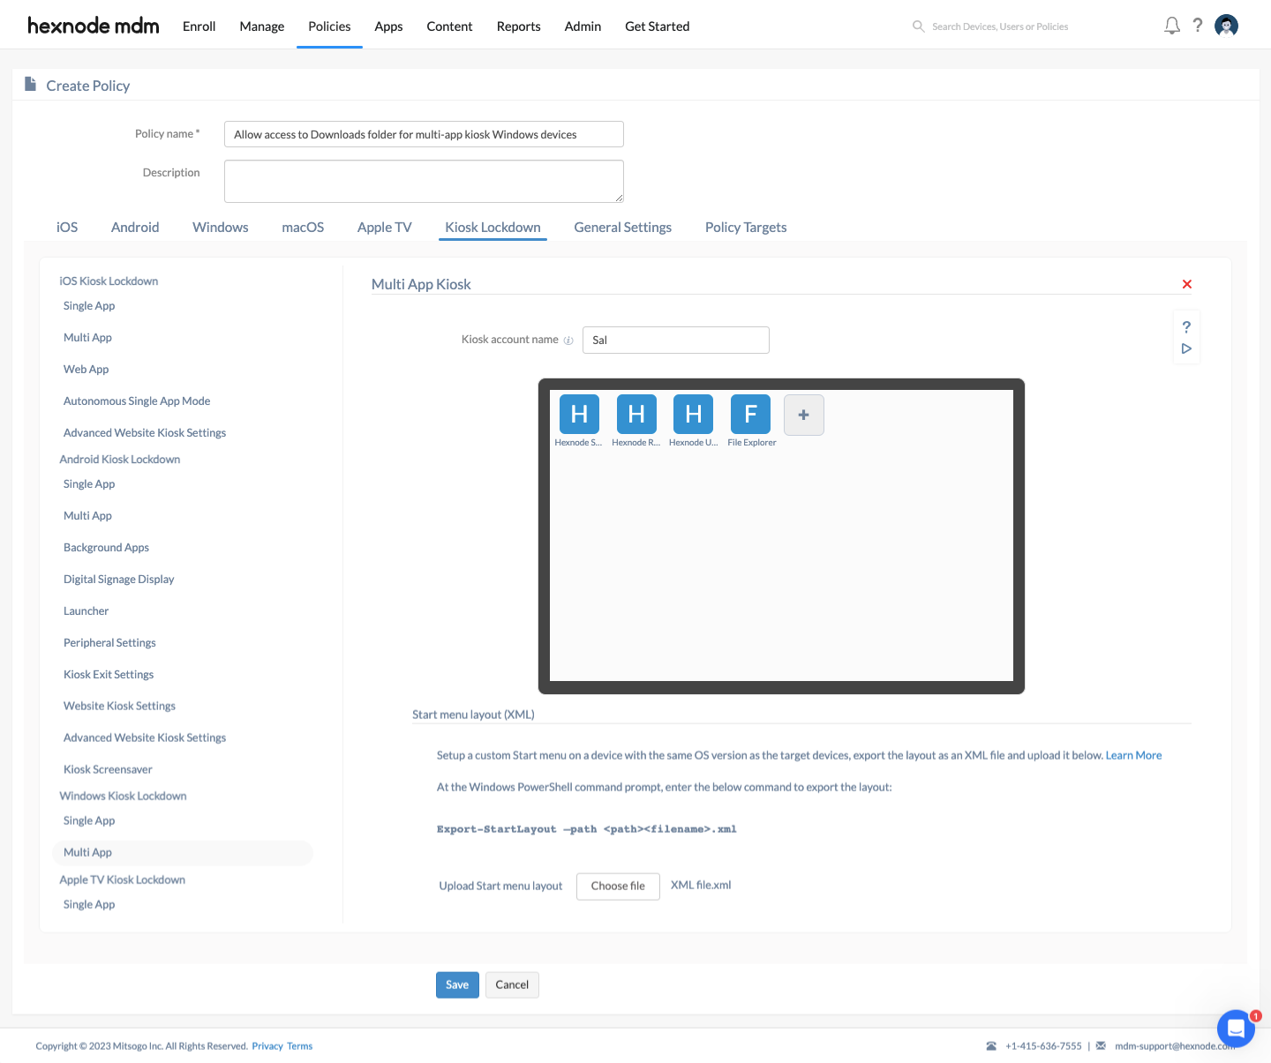Add an app with the plus tile
The width and height of the screenshot is (1271, 1063).
click(x=804, y=415)
